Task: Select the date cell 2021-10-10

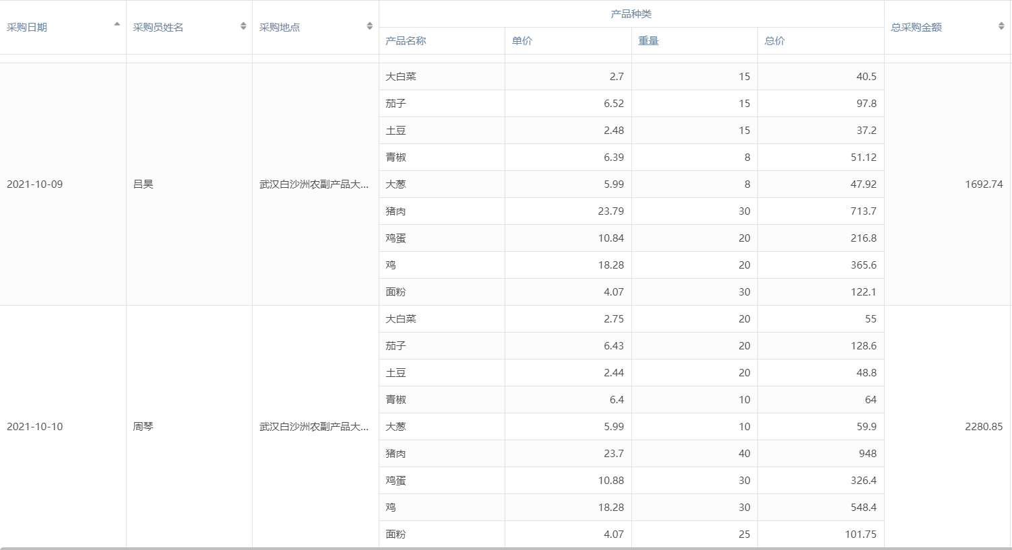Action: tap(35, 427)
